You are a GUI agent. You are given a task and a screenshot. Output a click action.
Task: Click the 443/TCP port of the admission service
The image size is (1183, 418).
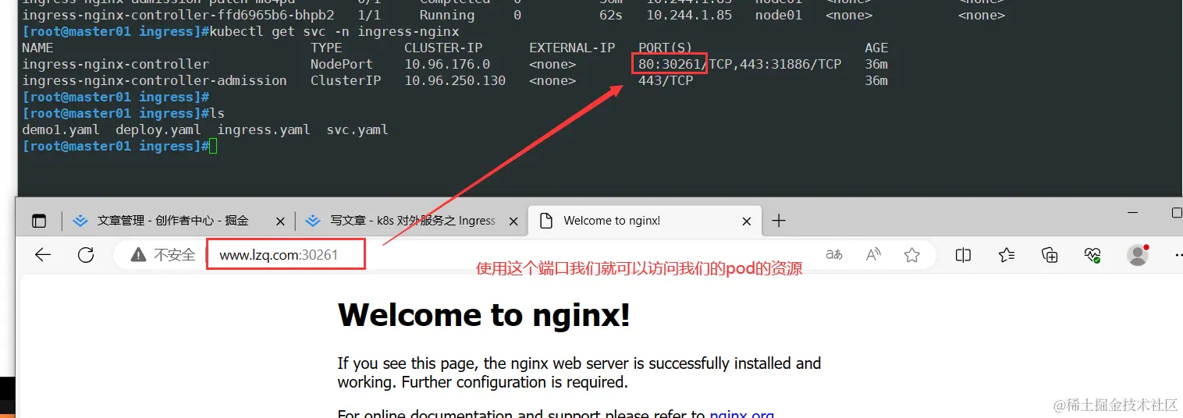[x=666, y=80]
